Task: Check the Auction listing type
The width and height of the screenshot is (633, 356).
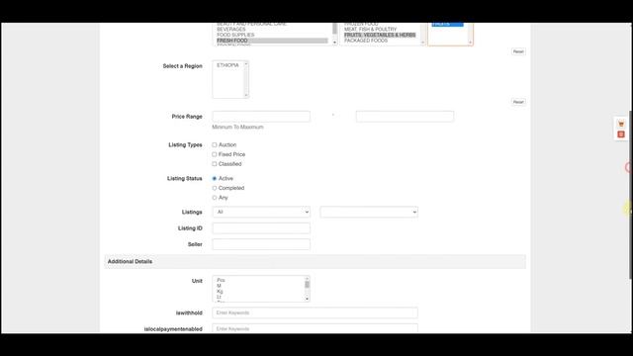Action: (215, 145)
